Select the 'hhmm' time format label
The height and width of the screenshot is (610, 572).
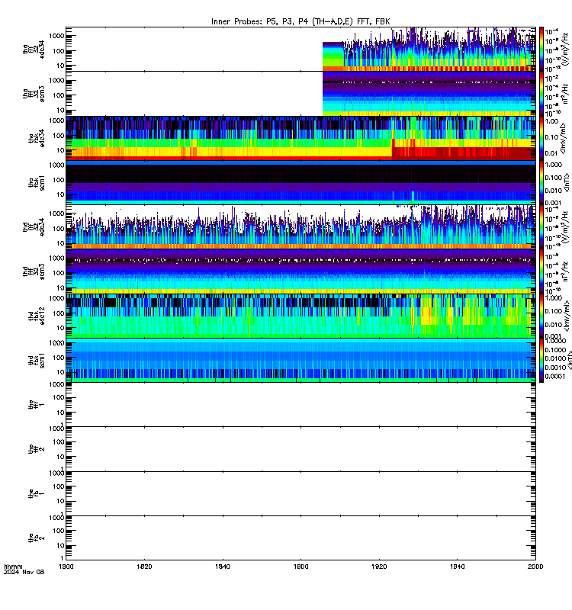(x=13, y=567)
